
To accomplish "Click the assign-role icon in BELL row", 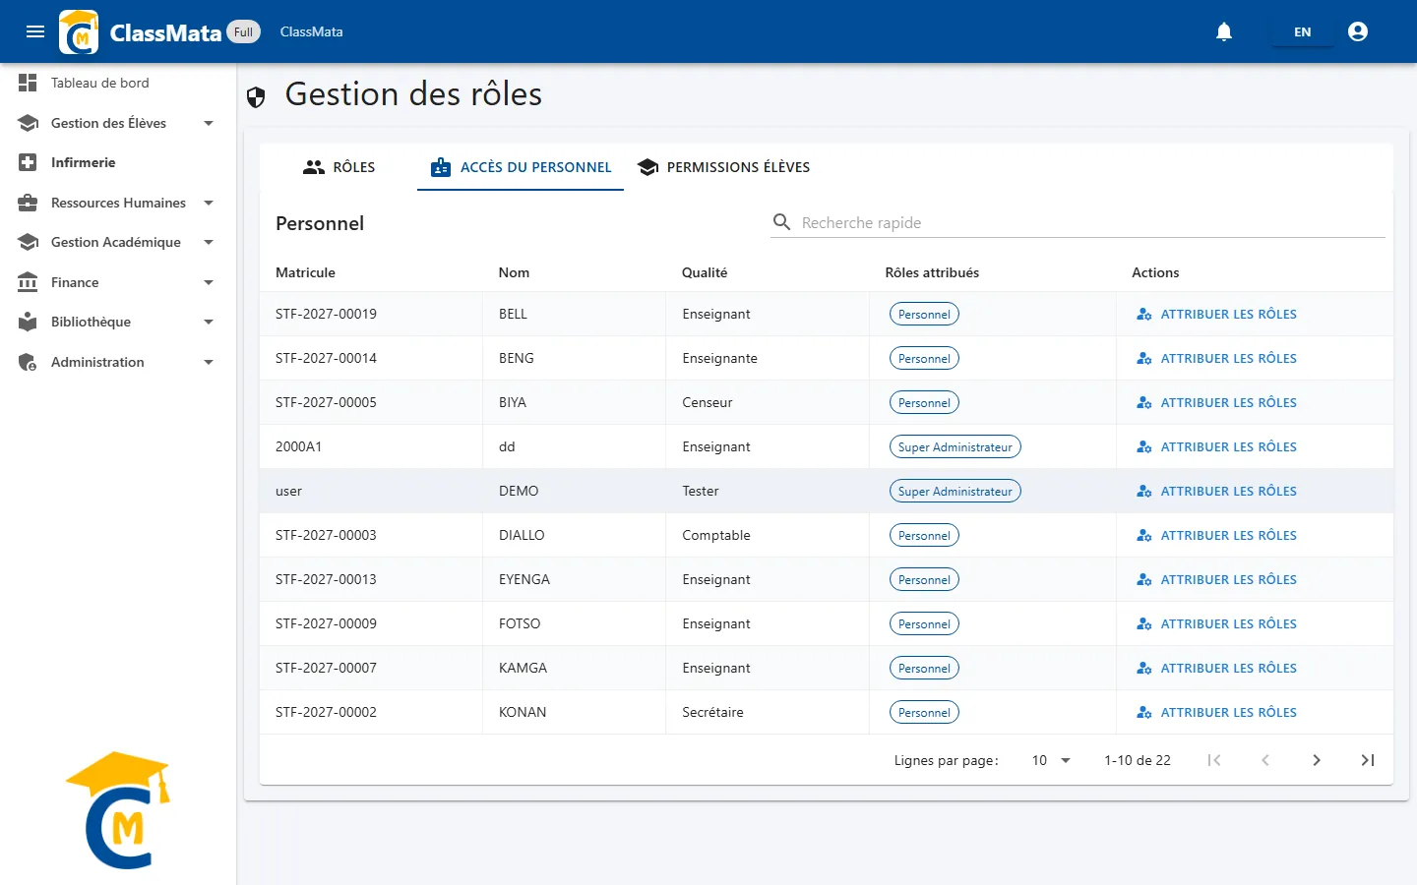I will tap(1143, 315).
